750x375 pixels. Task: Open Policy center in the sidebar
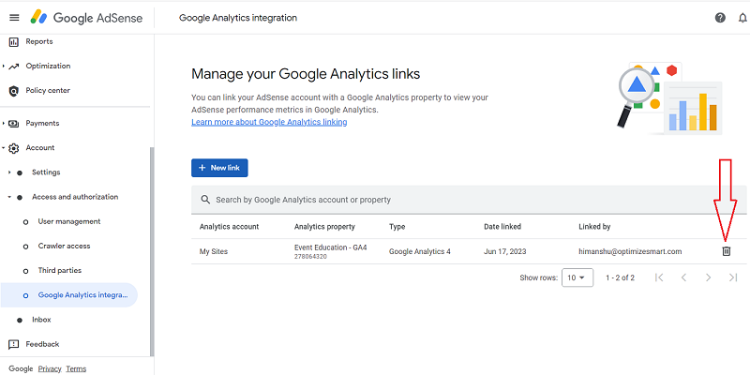point(48,90)
